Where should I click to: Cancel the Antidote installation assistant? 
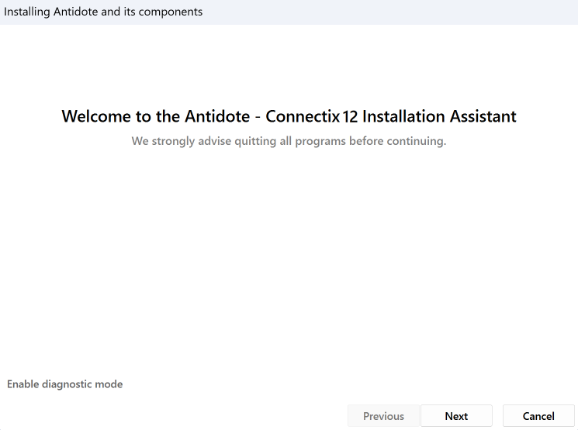click(x=538, y=416)
